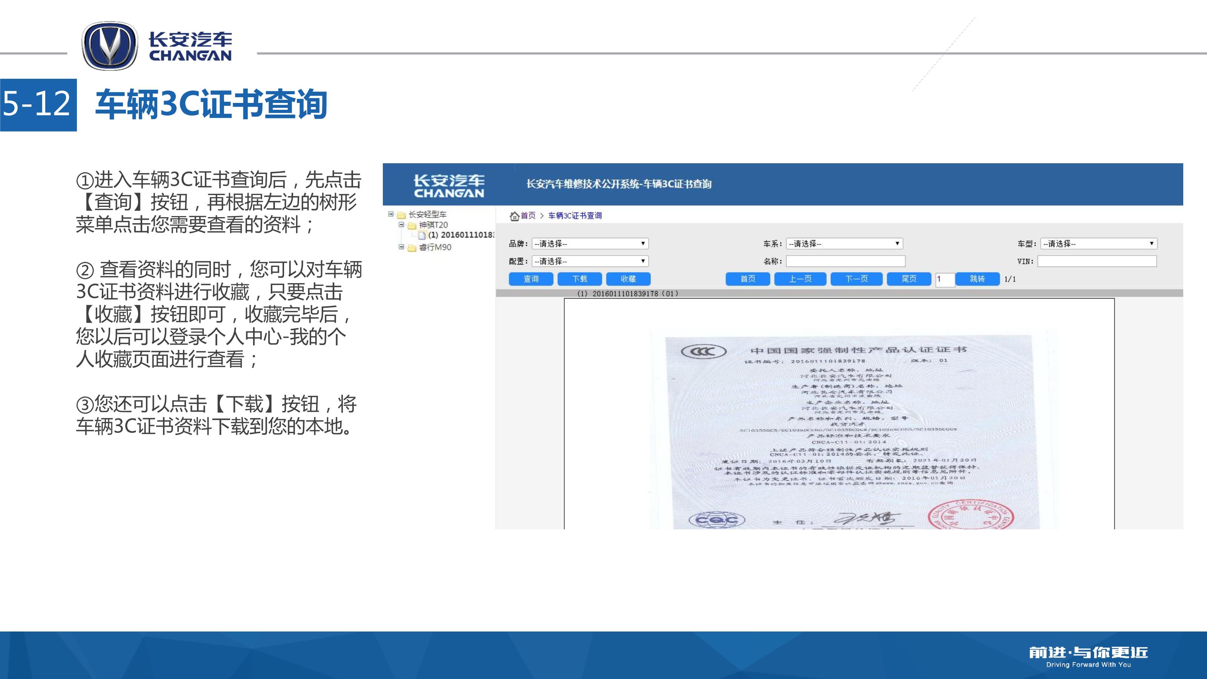Open the 配置 dropdown

coord(590,261)
